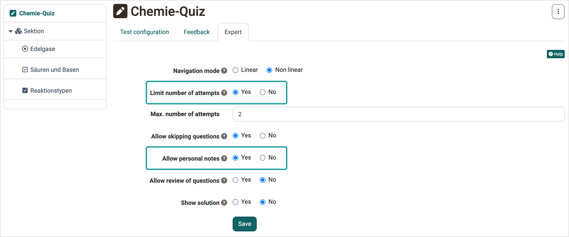Open the three-dot options menu
569x237 pixels.
click(x=558, y=12)
